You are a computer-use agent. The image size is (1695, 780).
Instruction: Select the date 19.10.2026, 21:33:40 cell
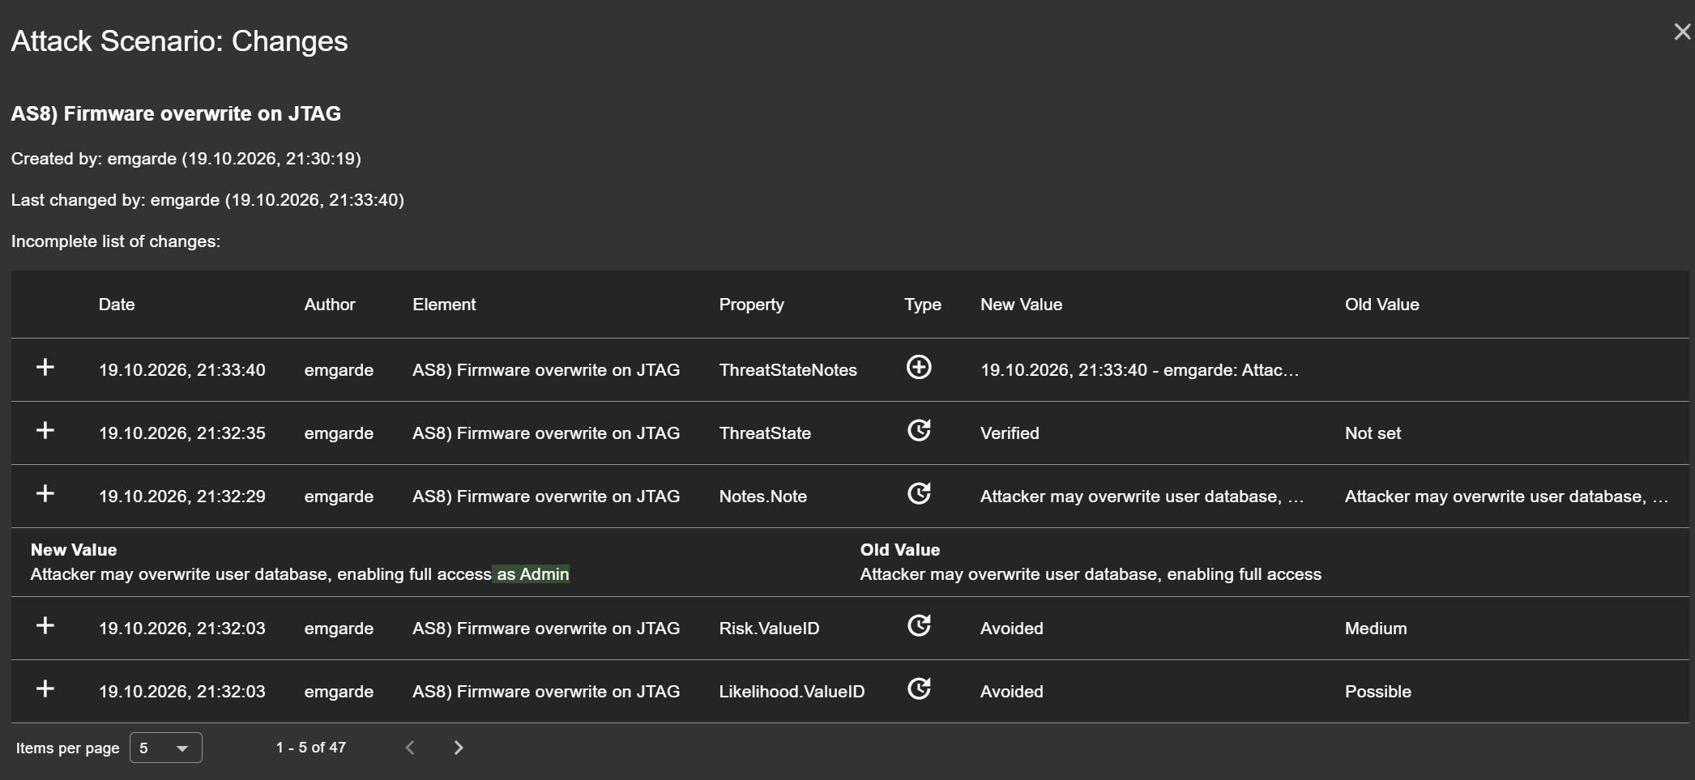coord(182,370)
